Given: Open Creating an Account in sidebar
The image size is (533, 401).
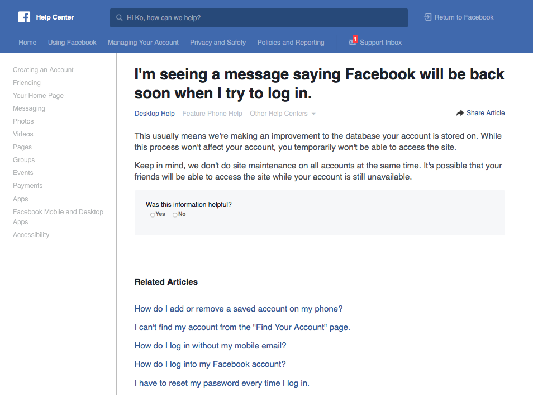Looking at the screenshot, I should pos(43,70).
